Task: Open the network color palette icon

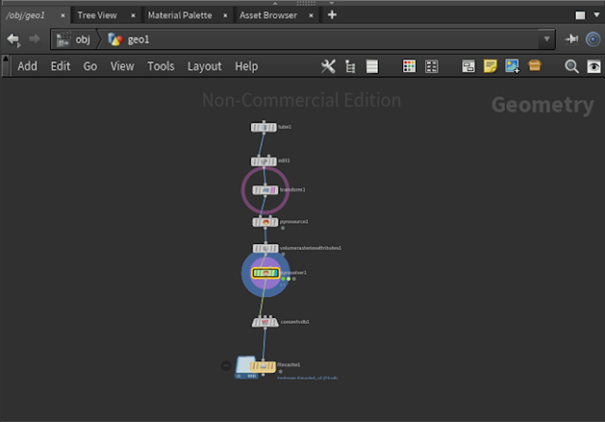Action: tap(409, 67)
